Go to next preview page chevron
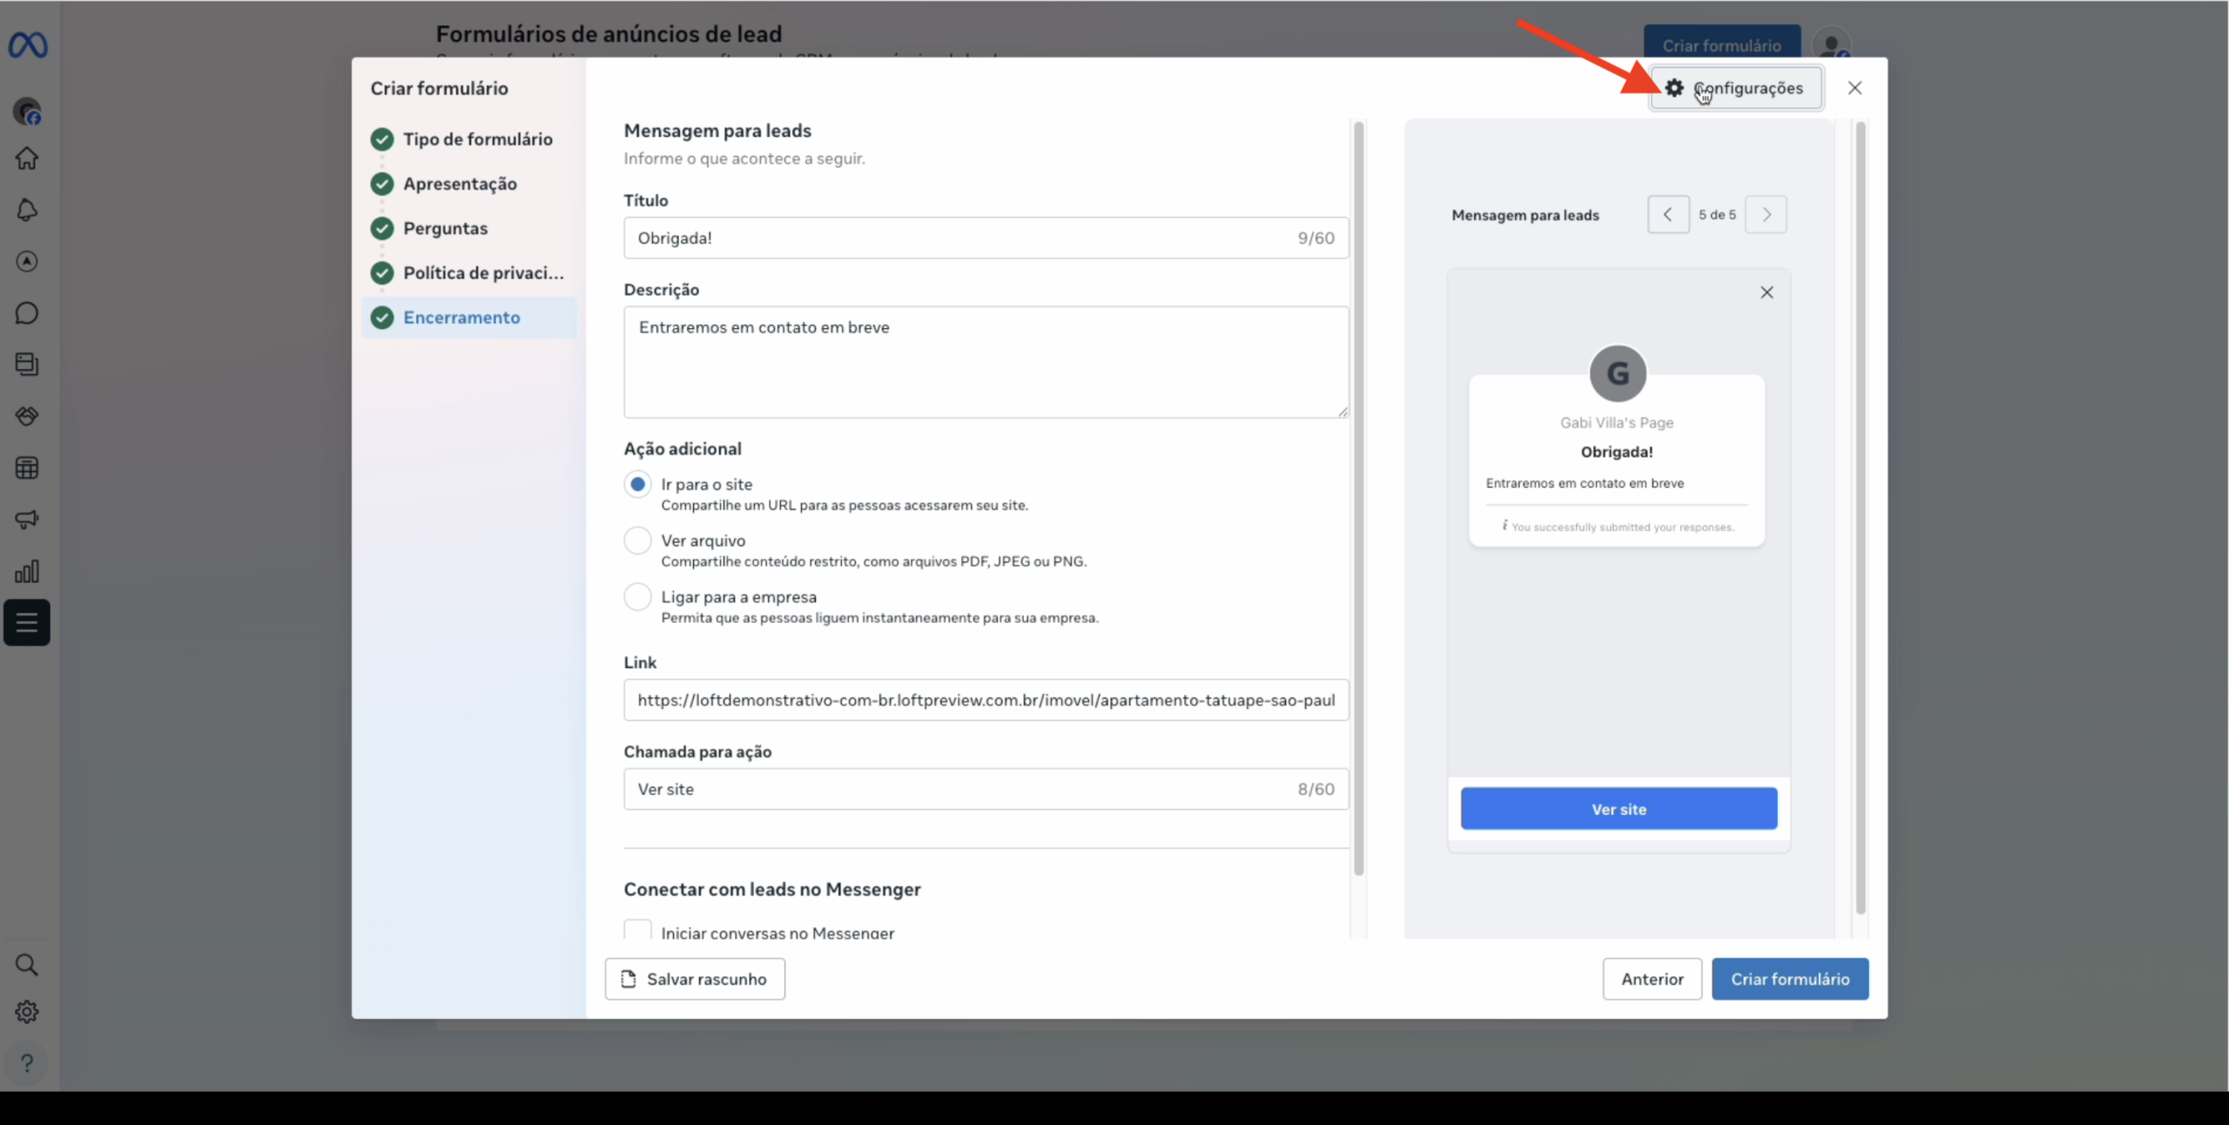Image resolution: width=2229 pixels, height=1125 pixels. [1766, 215]
